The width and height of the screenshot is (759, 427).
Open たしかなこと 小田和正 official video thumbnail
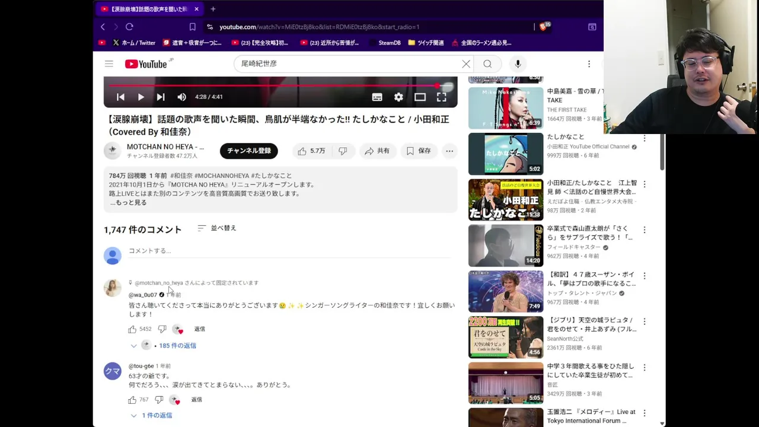(506, 154)
